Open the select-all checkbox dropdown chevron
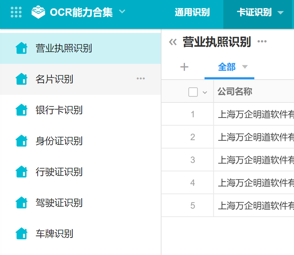Image resolution: width=294 pixels, height=255 pixels. pyautogui.click(x=205, y=93)
